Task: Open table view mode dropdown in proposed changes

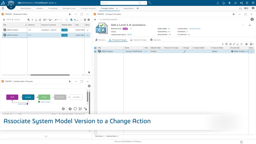Action: click(x=252, y=44)
